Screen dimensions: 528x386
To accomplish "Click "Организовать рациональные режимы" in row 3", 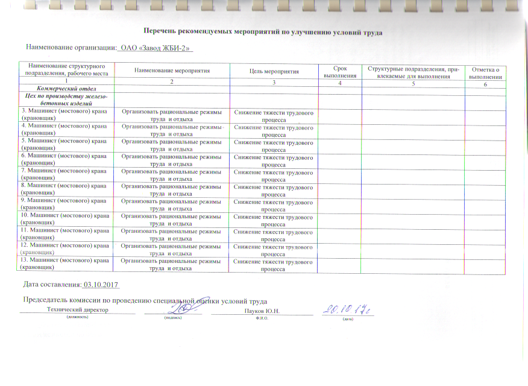I will (172, 112).
